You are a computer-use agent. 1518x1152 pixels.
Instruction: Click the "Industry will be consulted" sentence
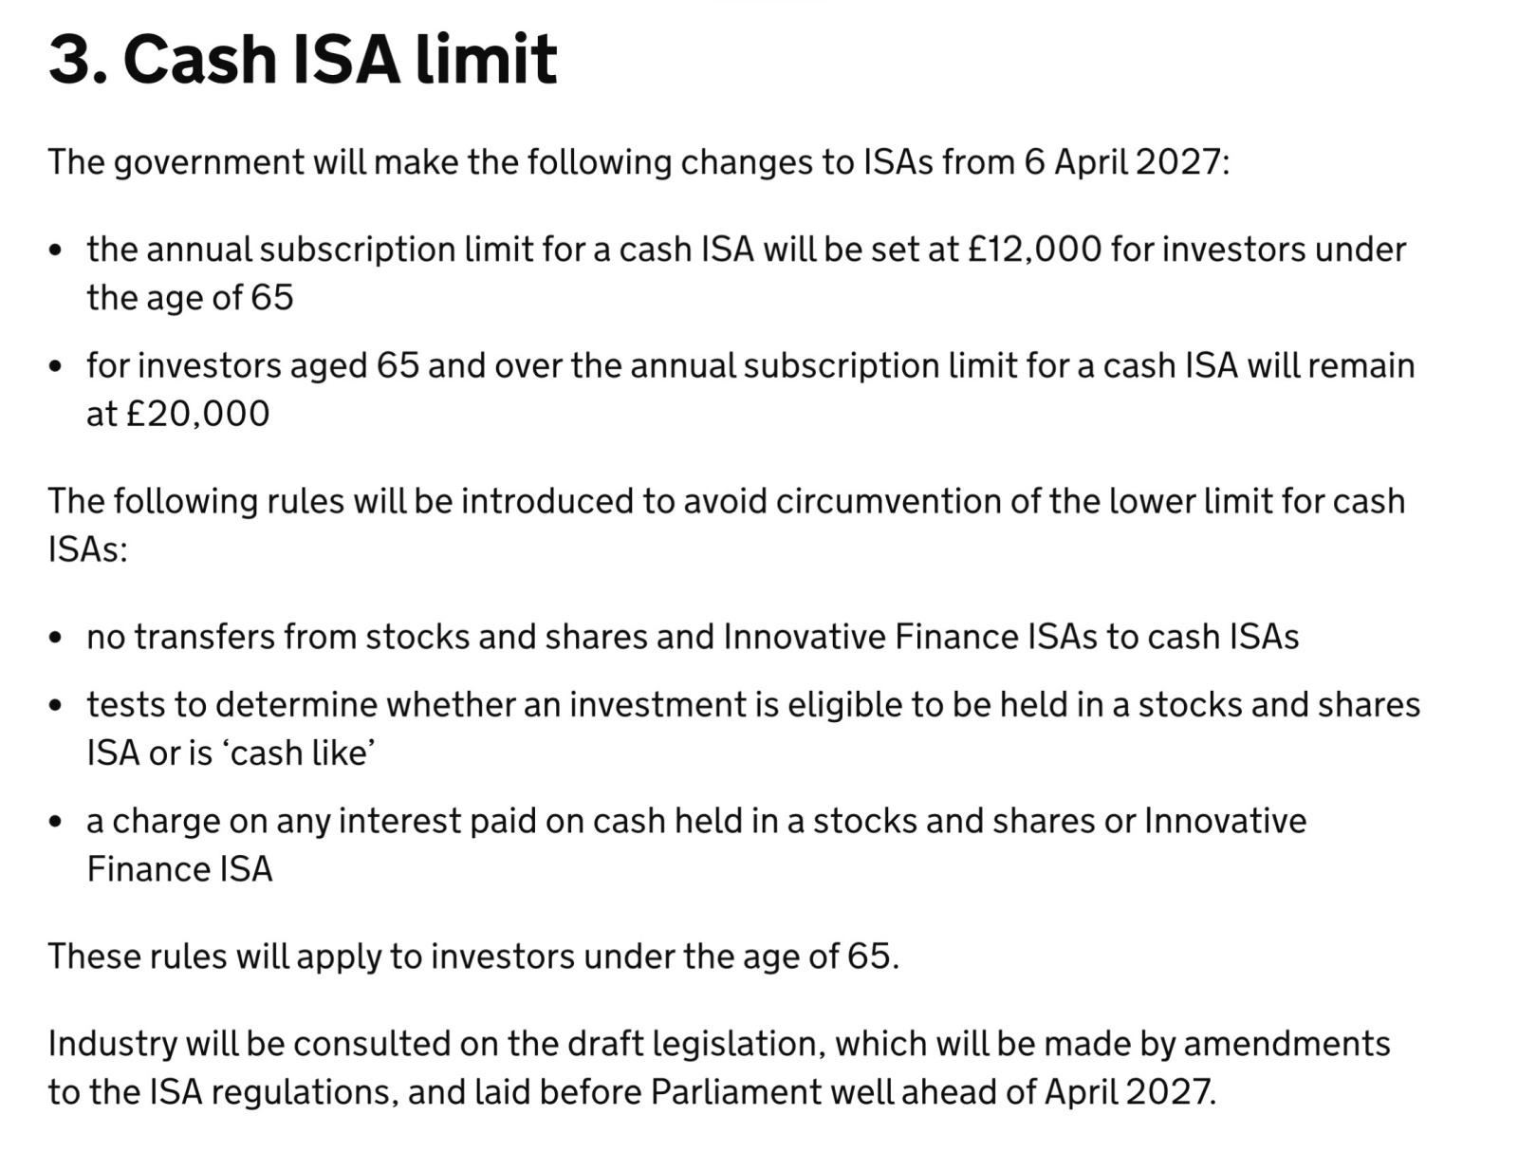(x=718, y=1044)
